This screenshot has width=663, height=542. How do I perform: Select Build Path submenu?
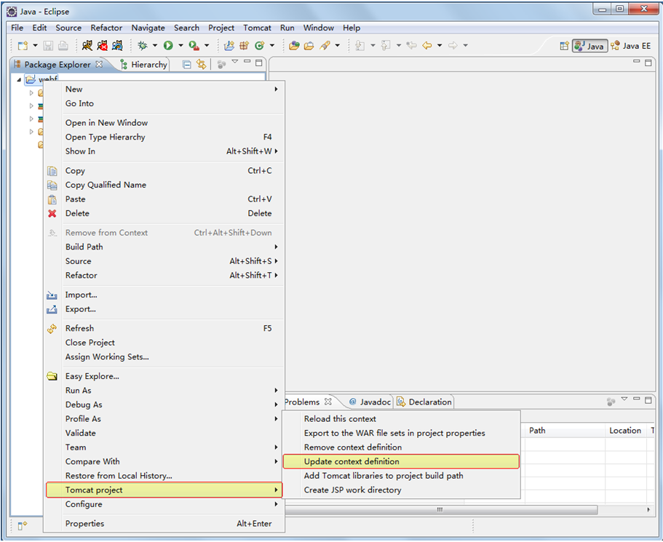(x=164, y=247)
